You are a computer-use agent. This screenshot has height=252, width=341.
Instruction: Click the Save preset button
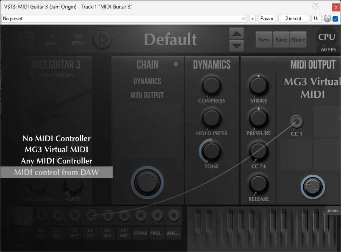click(281, 39)
